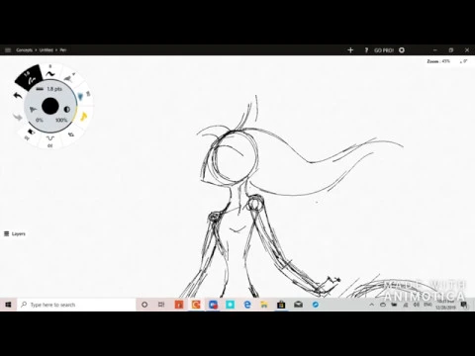Undo the last stroke with back arrow
The height and width of the screenshot is (356, 475).
pyautogui.click(x=18, y=96)
